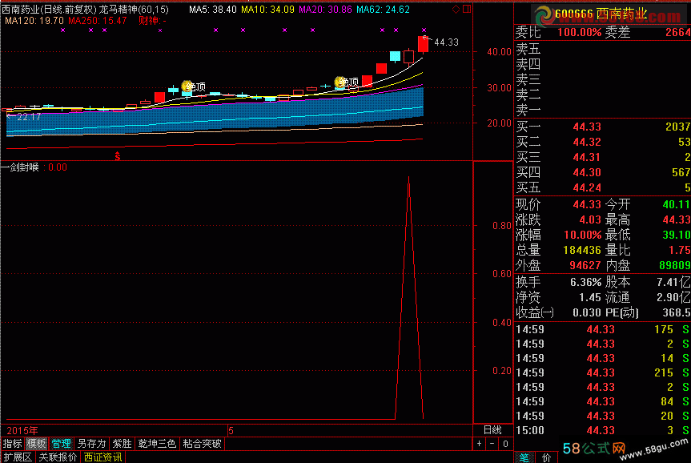Click the 内盘 value 89809

(675, 265)
